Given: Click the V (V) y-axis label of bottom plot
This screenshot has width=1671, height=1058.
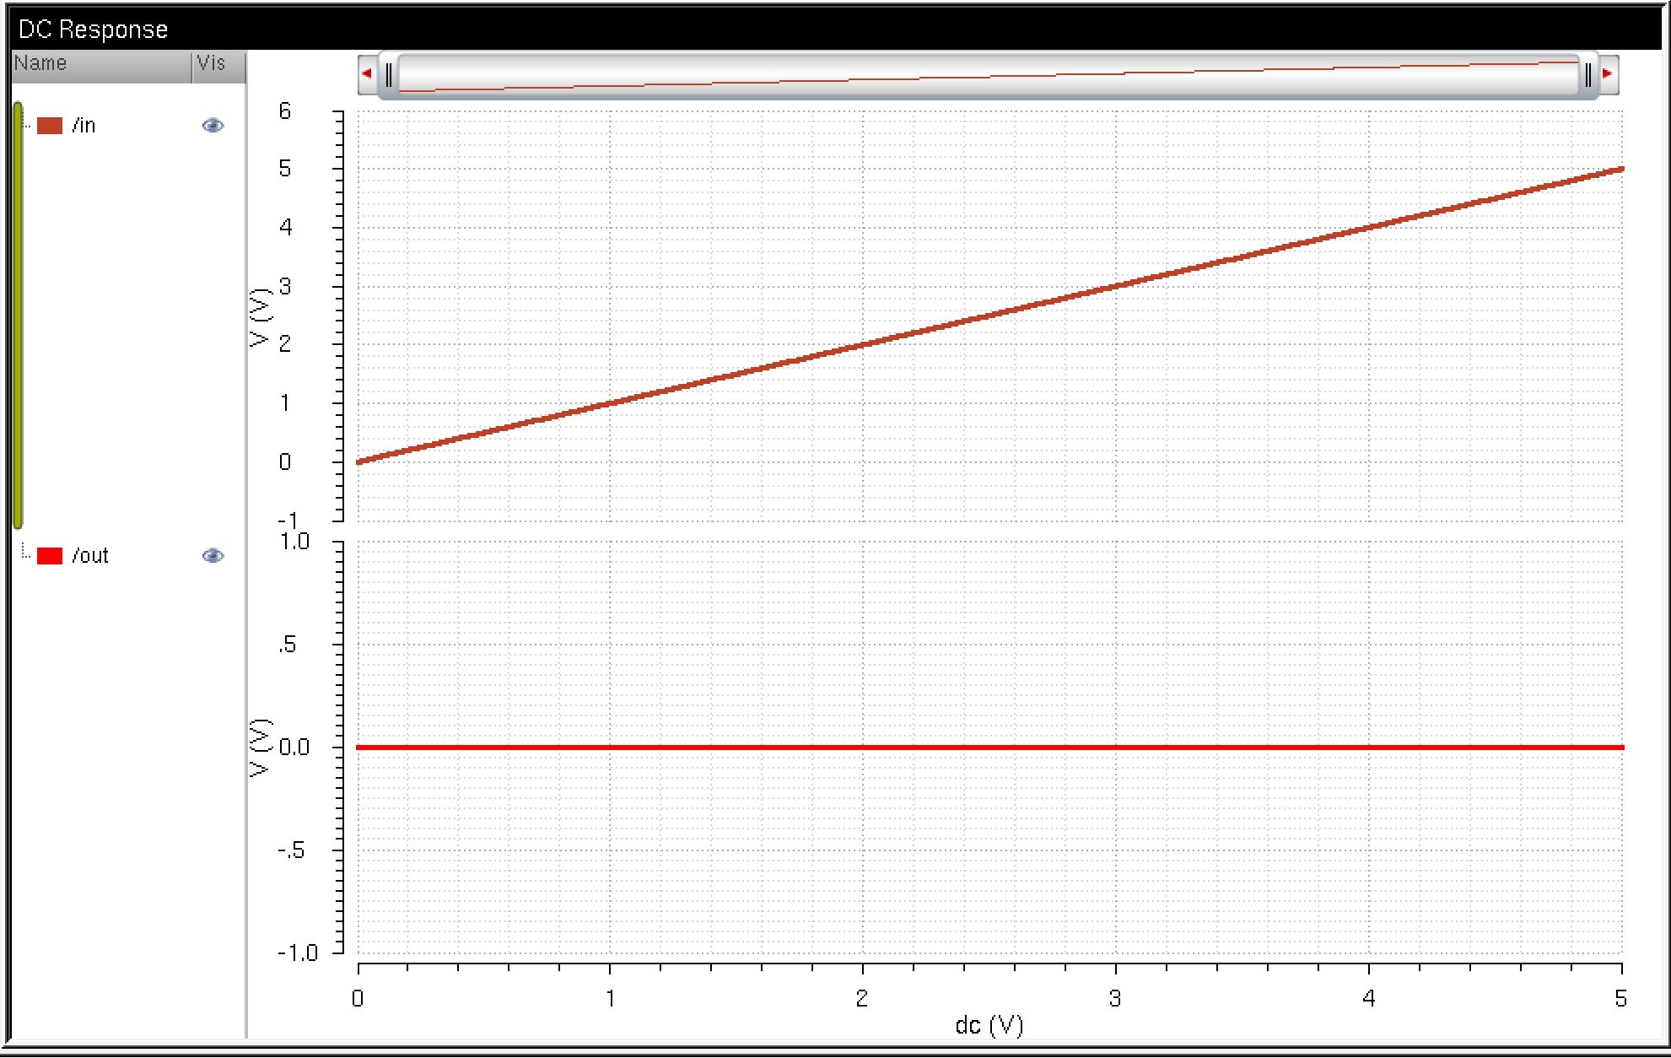Looking at the screenshot, I should 261,748.
